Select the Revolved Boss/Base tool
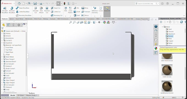 pyautogui.click(x=12, y=10)
